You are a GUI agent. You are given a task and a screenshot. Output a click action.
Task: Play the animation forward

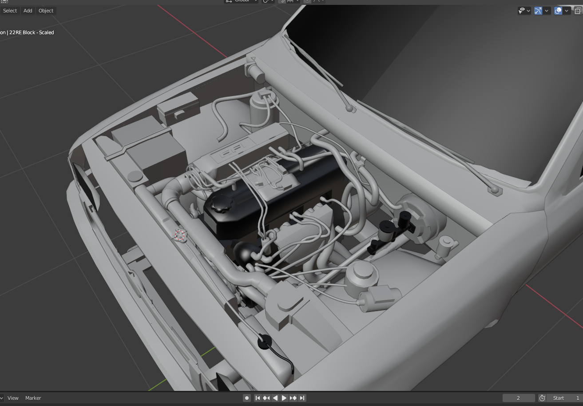[x=284, y=398]
